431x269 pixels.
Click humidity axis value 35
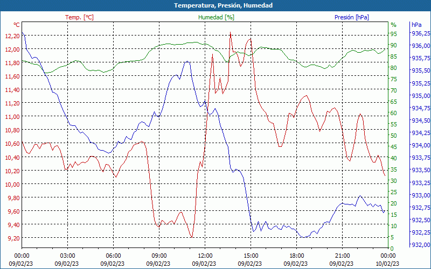point(394,169)
